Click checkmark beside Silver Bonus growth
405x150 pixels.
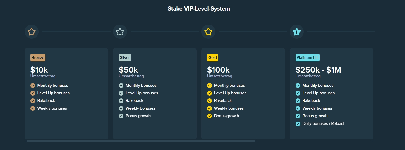click(121, 116)
